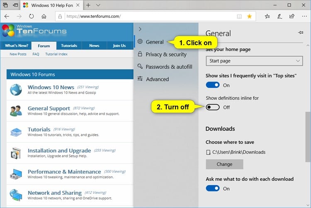
Task: Open Settings and more ellipsis
Action: click(x=304, y=16)
